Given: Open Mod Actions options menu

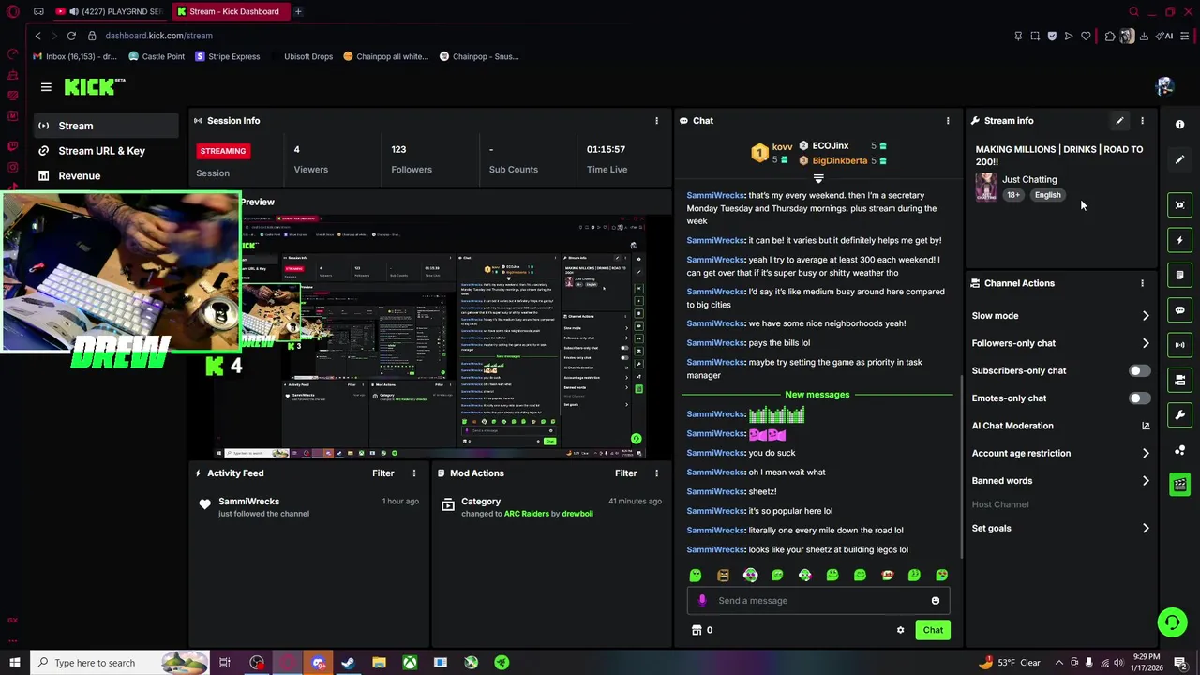Looking at the screenshot, I should tap(656, 473).
